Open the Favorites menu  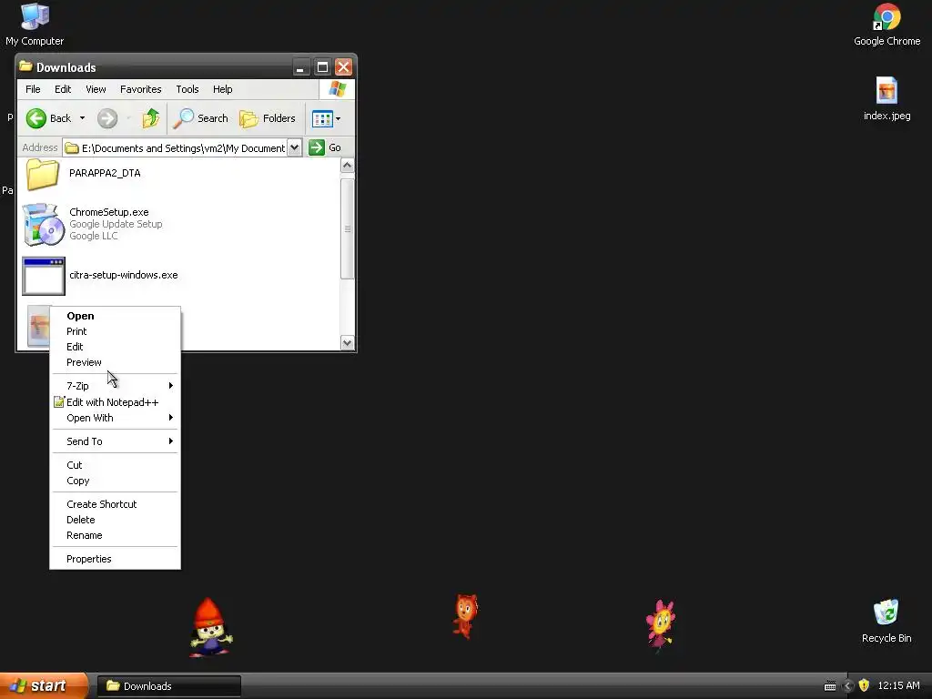140,89
